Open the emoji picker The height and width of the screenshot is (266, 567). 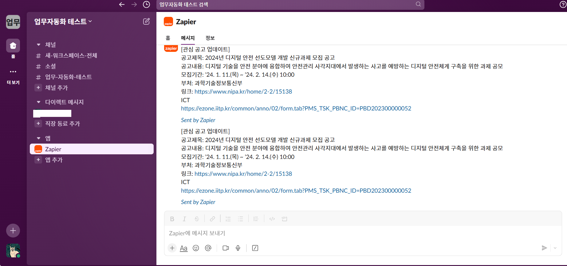196,248
